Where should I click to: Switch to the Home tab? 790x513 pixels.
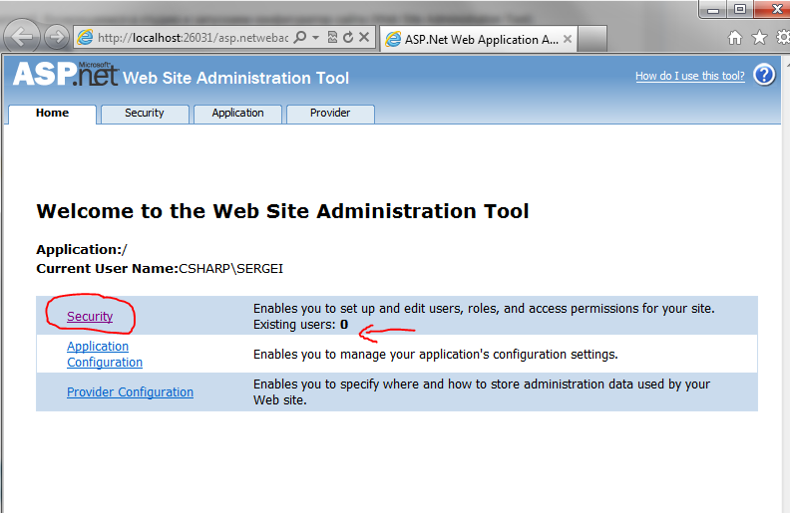coord(53,114)
